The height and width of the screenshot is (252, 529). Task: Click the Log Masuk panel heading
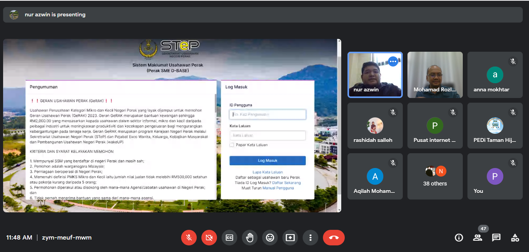tap(236, 87)
